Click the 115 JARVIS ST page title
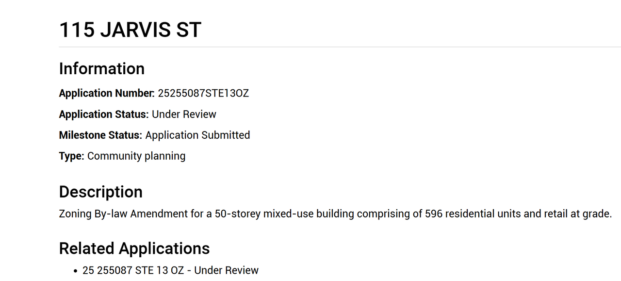 (x=130, y=30)
